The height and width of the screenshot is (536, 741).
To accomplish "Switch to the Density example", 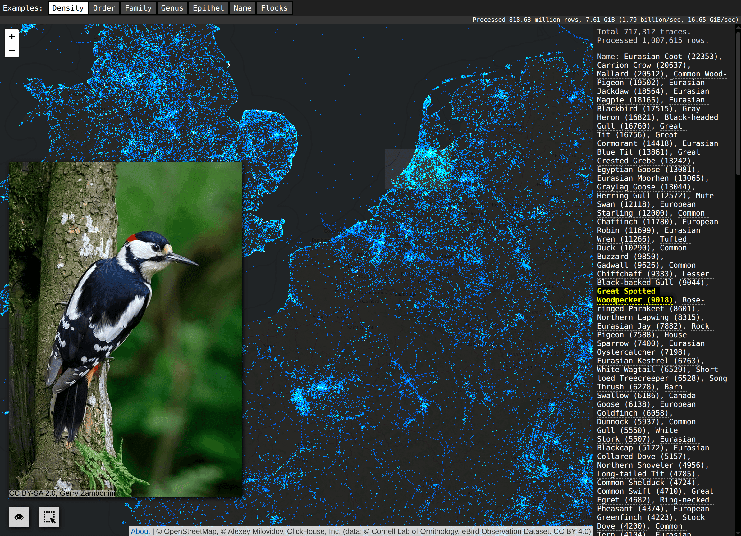I will pos(68,8).
